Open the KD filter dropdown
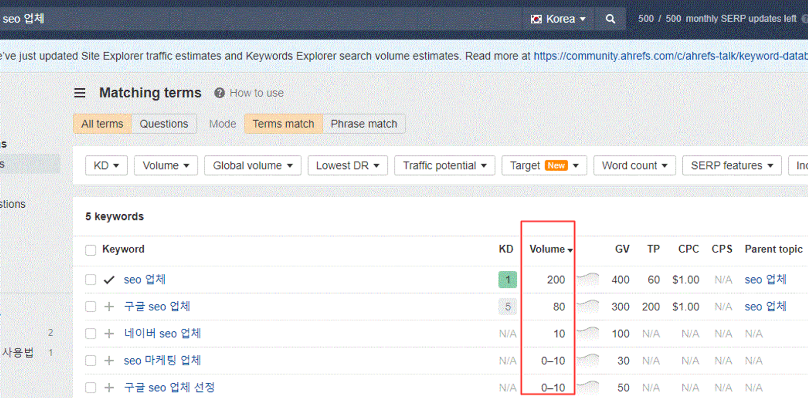 [106, 165]
